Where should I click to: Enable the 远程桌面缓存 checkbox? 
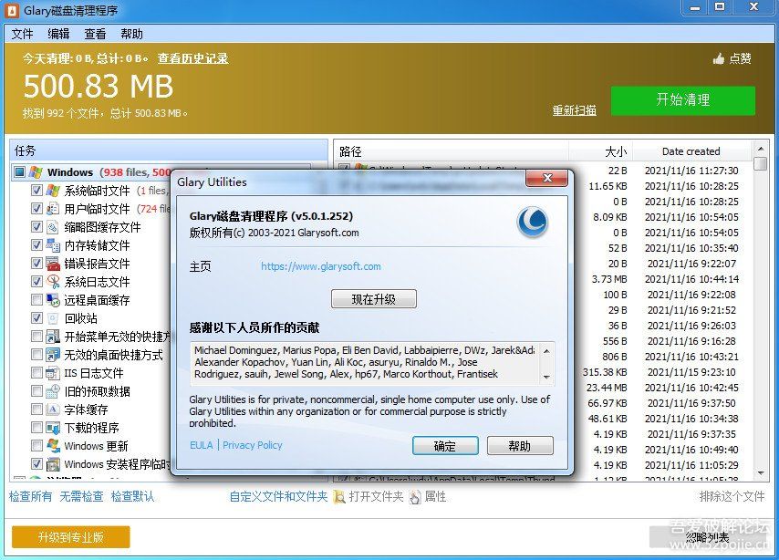(x=36, y=300)
